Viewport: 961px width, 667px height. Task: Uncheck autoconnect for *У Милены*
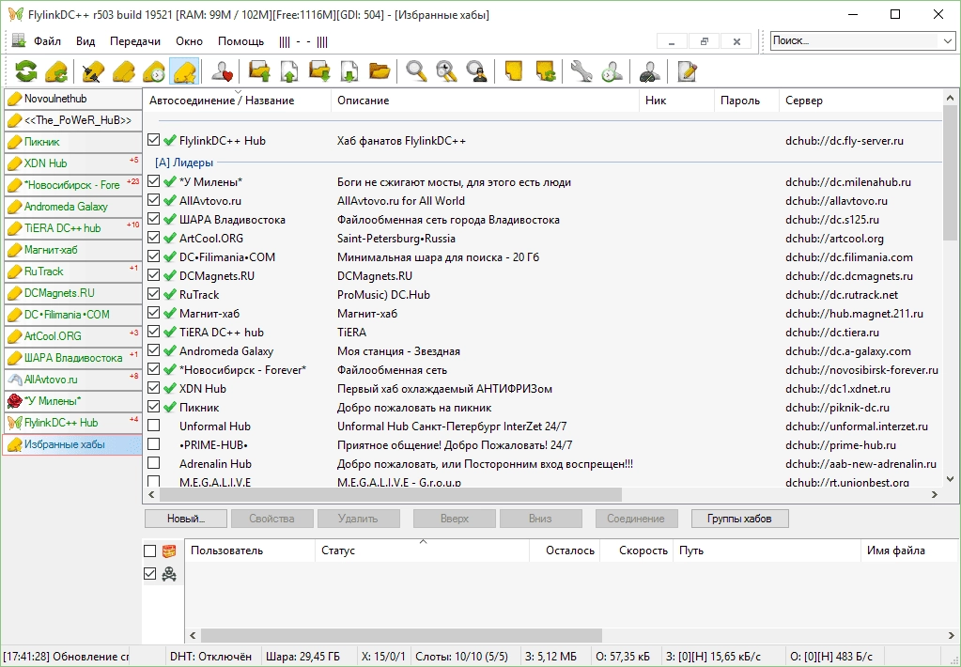tap(154, 181)
